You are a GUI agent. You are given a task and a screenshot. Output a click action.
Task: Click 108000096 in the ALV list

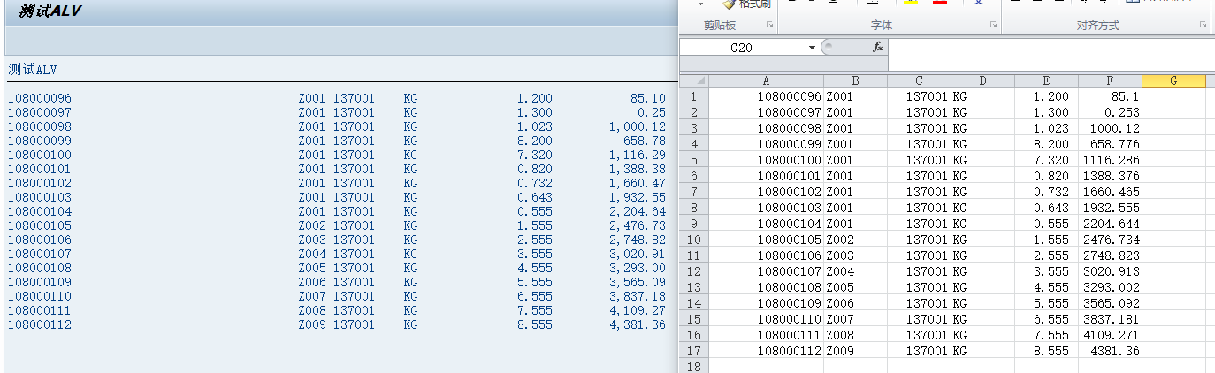40,98
